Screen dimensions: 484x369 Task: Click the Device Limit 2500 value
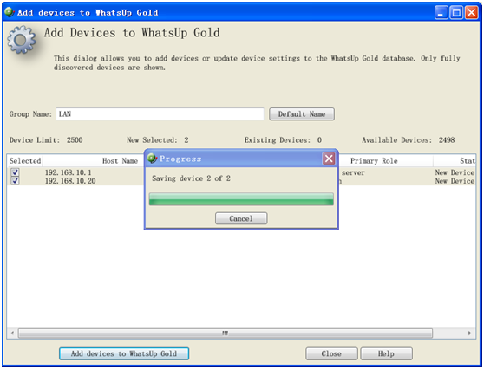click(75, 140)
